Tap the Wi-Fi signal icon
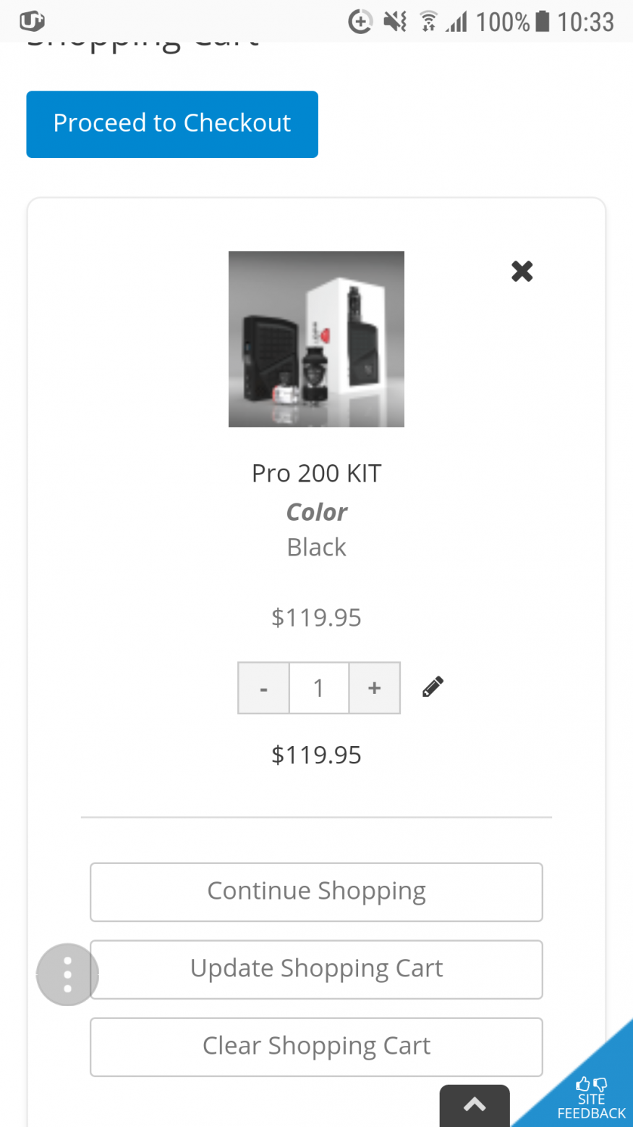The image size is (633, 1127). coord(429,22)
